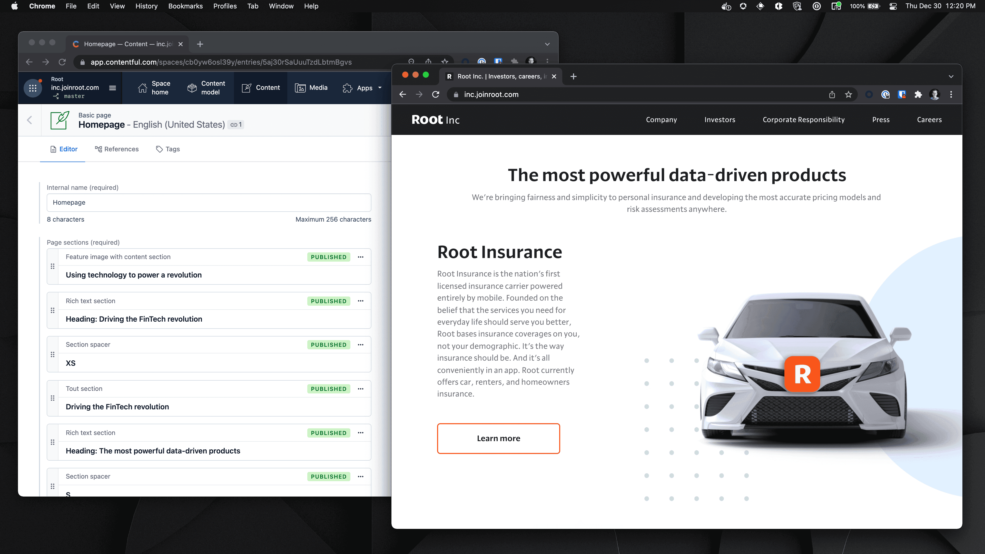The image size is (985, 554).
Task: Grab drag handle of XS section spacer
Action: coord(53,354)
